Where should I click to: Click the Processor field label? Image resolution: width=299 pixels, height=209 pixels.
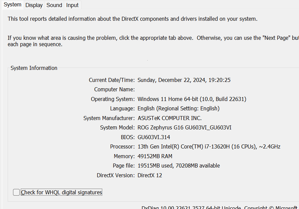coord(122,147)
